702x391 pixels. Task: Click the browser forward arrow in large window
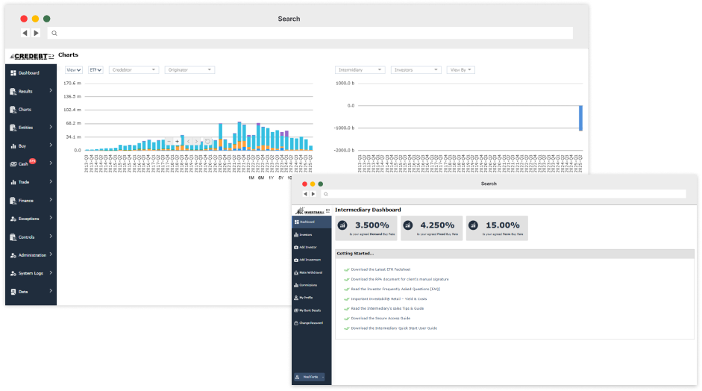click(x=37, y=33)
